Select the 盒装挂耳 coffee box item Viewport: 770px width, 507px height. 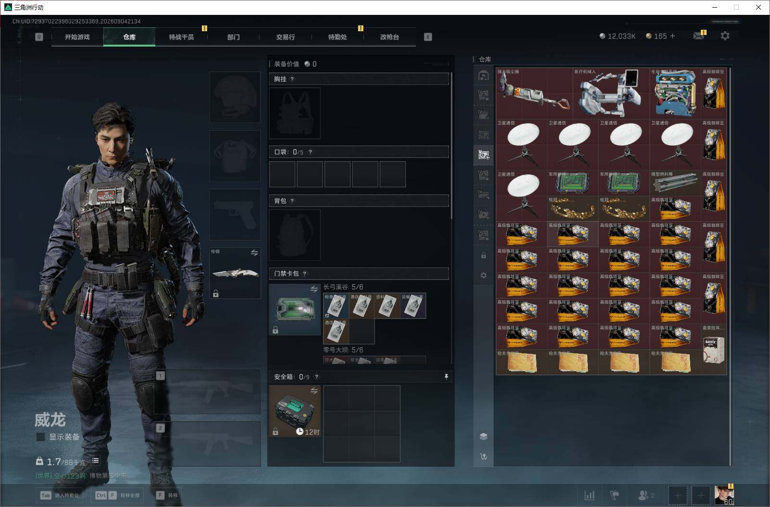(x=714, y=350)
